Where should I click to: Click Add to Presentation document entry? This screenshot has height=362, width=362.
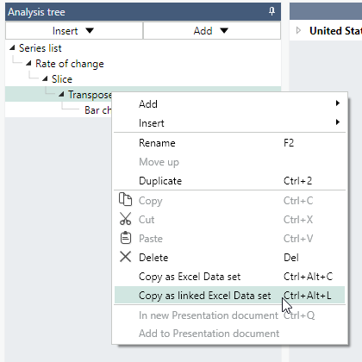(x=229, y=334)
